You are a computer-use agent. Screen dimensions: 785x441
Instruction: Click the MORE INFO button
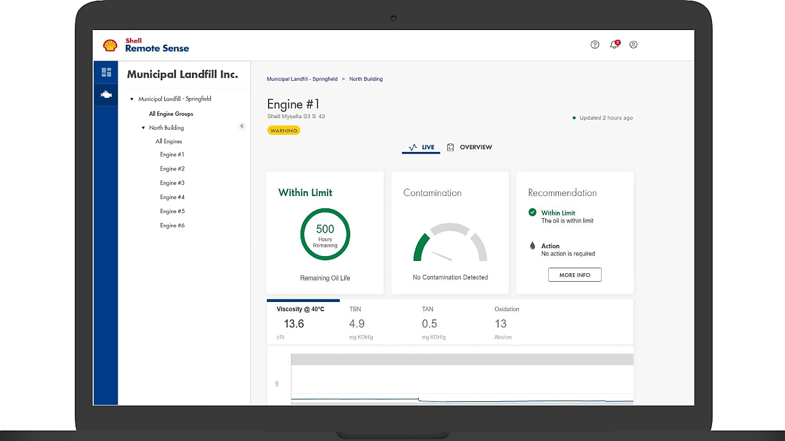pos(575,275)
